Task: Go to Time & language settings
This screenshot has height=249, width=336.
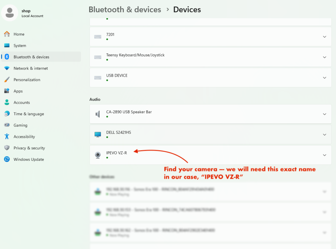Action: coord(29,114)
